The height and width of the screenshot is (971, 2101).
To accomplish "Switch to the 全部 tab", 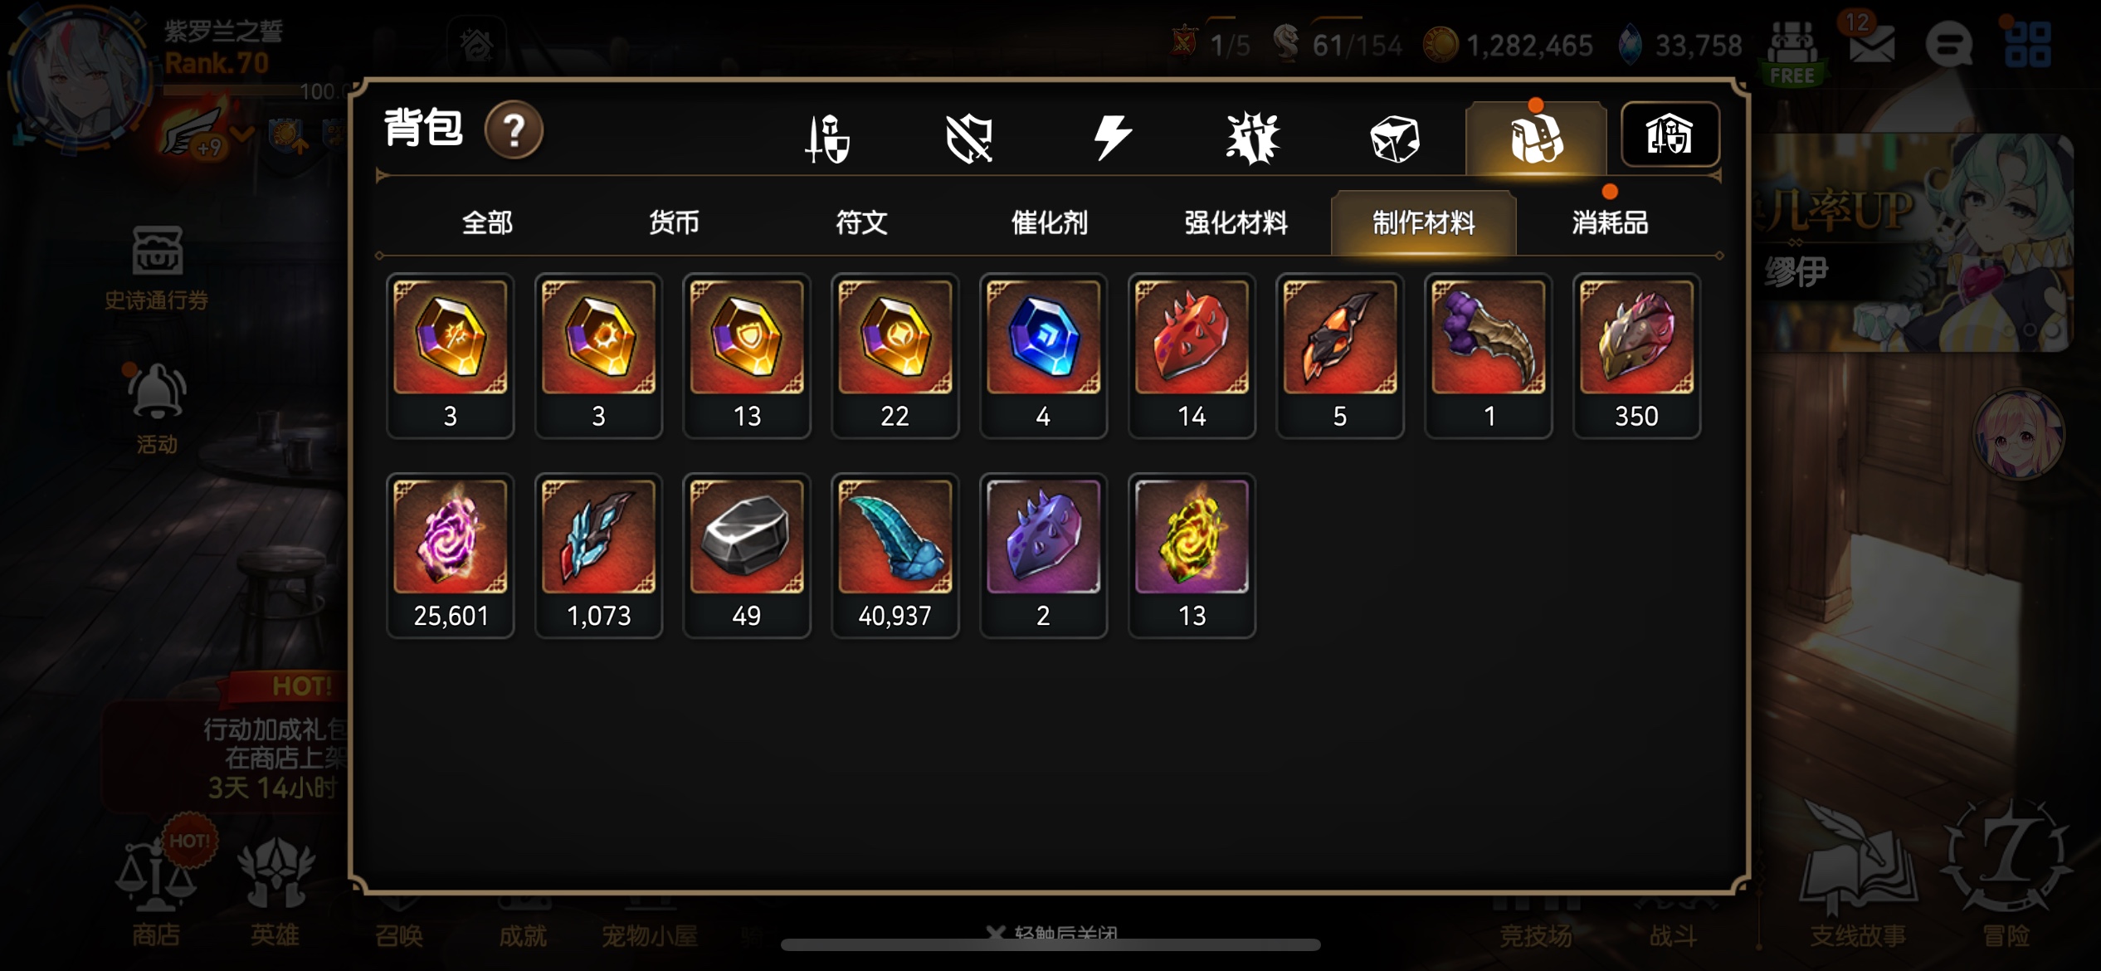I will [487, 222].
